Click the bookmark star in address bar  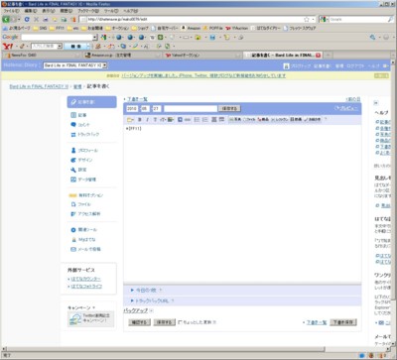click(x=307, y=20)
